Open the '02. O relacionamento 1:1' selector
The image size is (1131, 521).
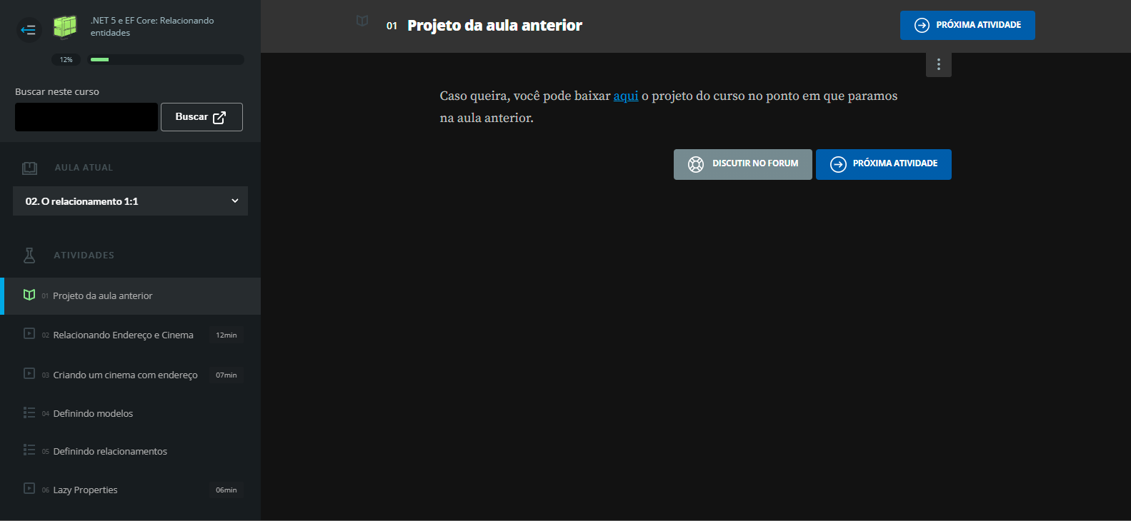pyautogui.click(x=130, y=201)
